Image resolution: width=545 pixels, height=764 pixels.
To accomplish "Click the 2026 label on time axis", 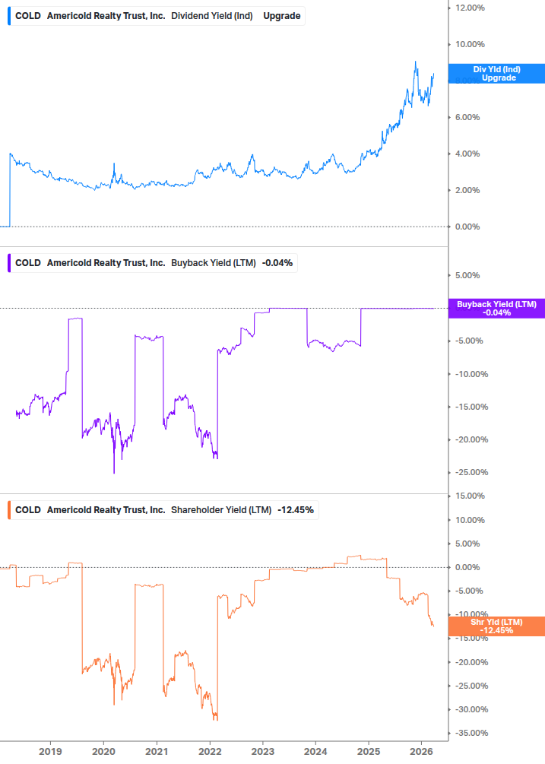I will 422,751.
